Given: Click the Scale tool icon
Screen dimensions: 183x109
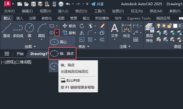Looking at the screenshot, I should (x=82, y=40).
